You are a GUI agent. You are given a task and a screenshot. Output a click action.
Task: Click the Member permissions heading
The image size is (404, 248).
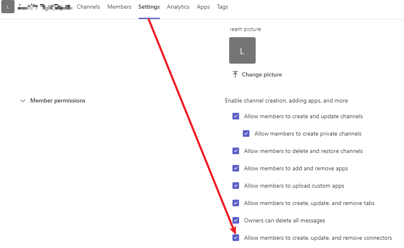click(x=58, y=101)
